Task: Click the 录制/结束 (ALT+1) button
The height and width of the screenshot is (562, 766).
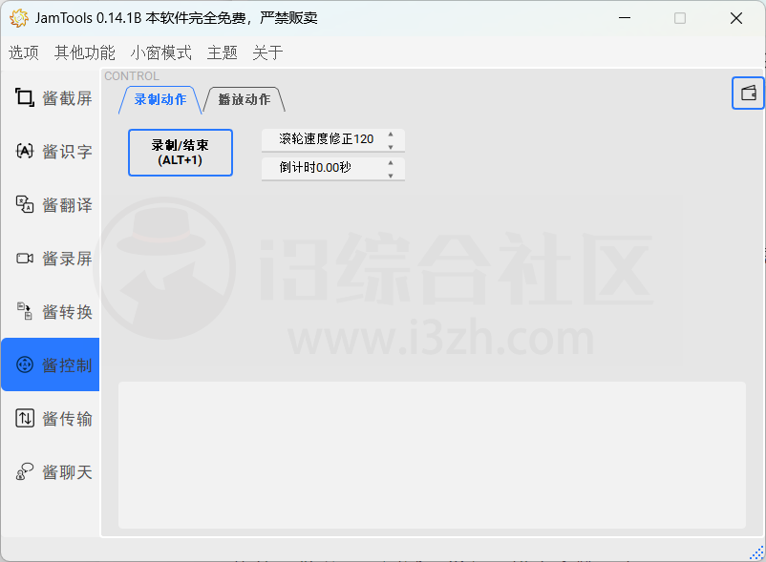Action: 181,153
